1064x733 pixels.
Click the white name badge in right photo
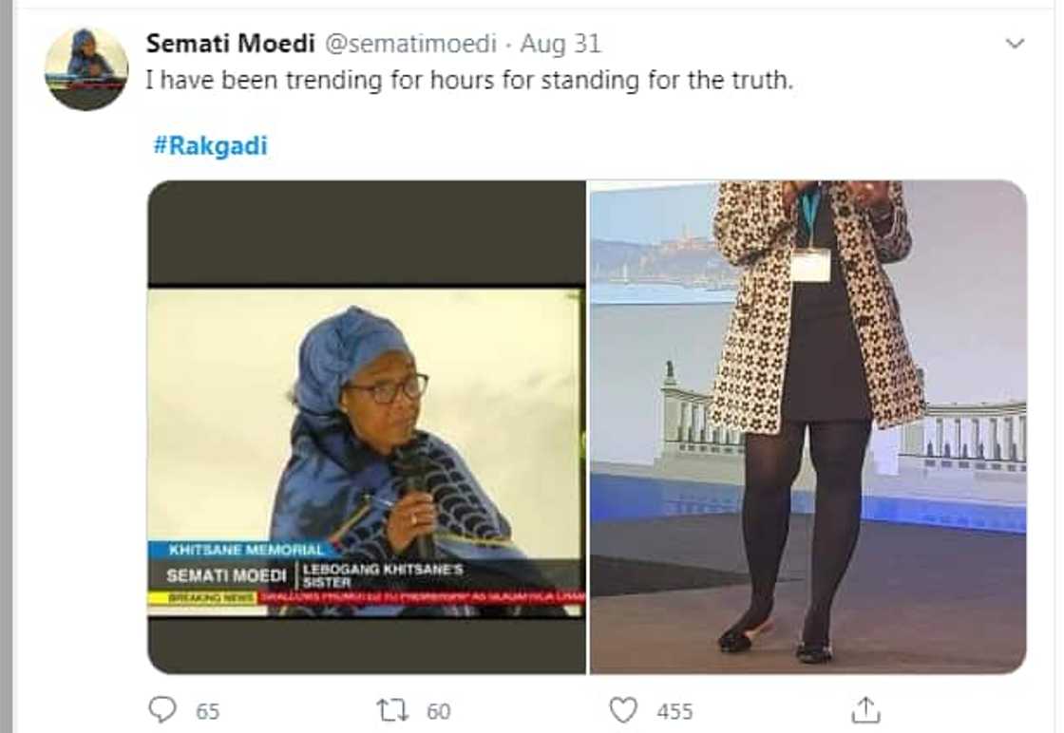[x=809, y=265]
